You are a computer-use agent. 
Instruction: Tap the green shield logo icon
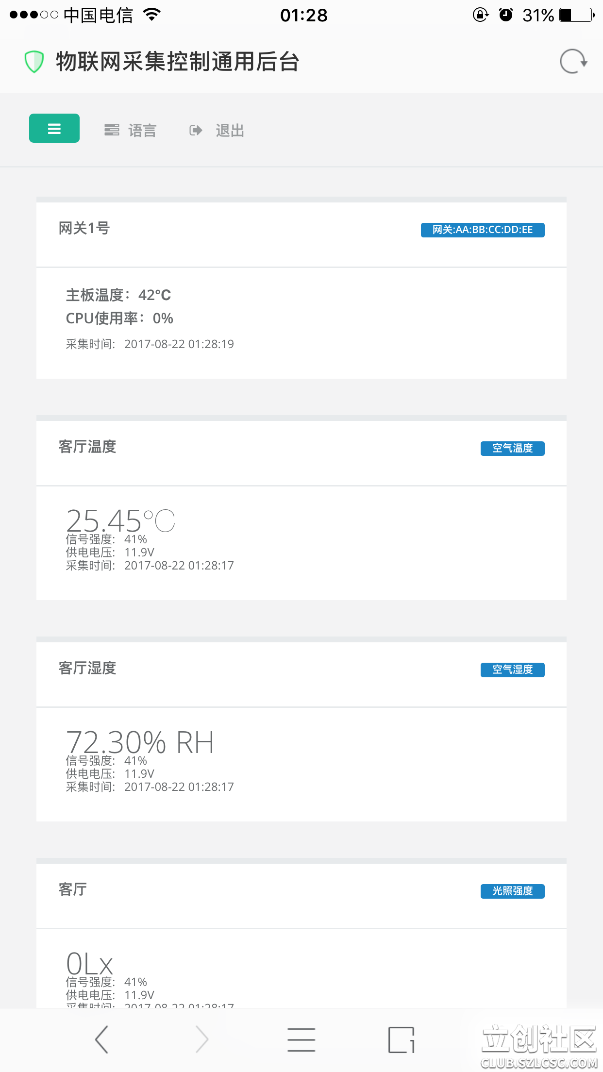pos(34,62)
